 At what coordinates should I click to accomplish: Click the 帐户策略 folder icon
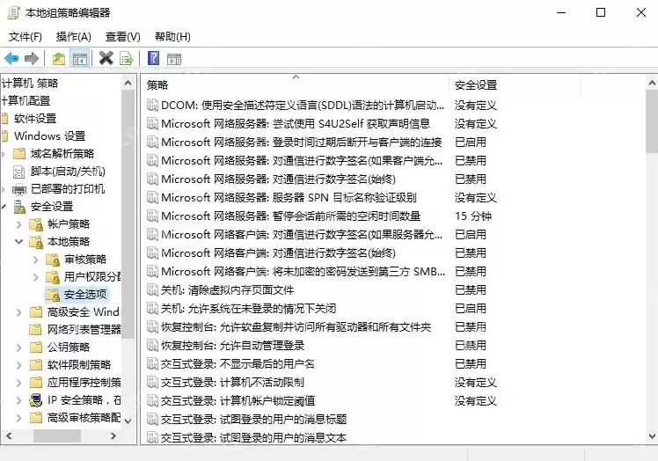[36, 224]
